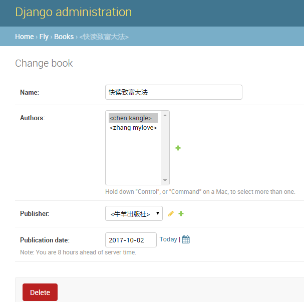Select author <zhang mylove>

[x=133, y=128]
